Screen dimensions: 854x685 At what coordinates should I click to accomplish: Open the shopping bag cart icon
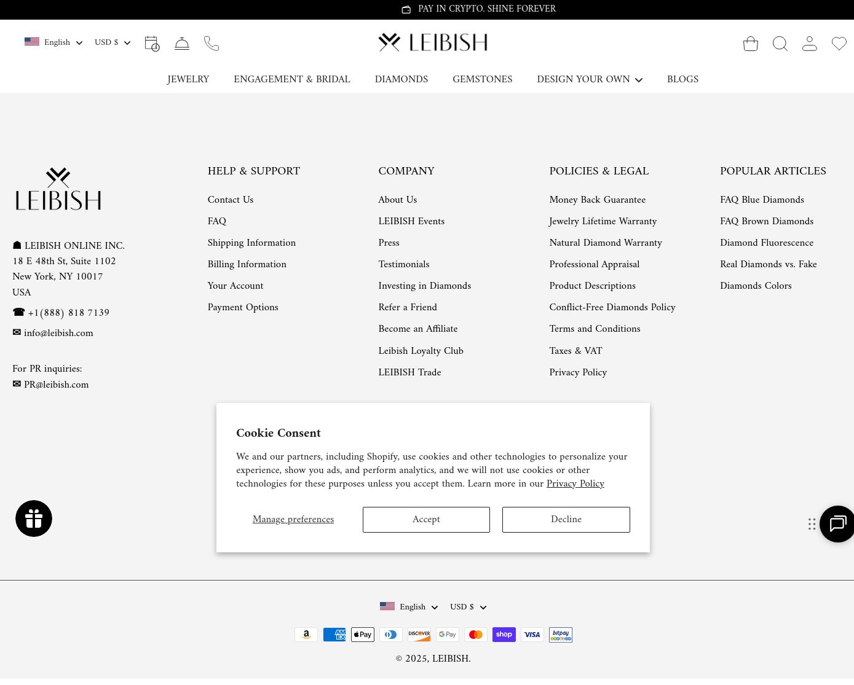coord(750,44)
